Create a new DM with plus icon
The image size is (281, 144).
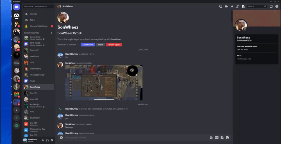point(52,33)
